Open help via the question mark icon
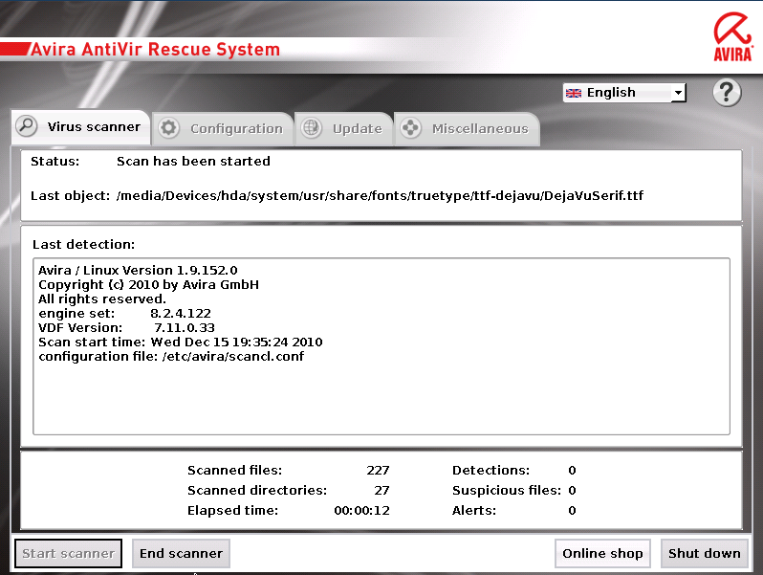 tap(728, 93)
